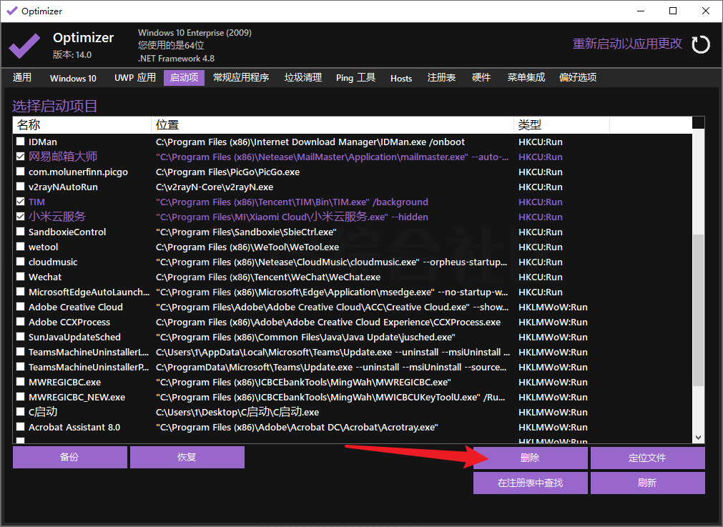Image resolution: width=723 pixels, height=527 pixels.
Task: Select the TeamsMachineUninstallerP... row name
Action: click(89, 367)
